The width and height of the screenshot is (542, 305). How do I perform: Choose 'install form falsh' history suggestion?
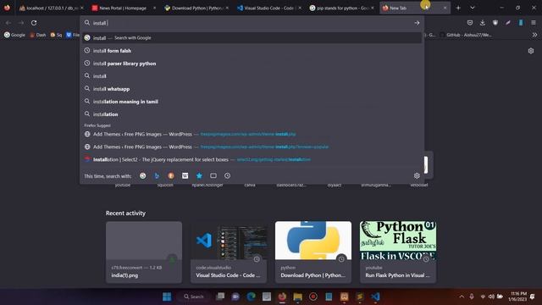(x=252, y=51)
